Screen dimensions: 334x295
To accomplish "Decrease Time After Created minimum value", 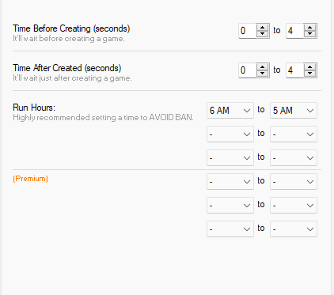I will 262,74.
